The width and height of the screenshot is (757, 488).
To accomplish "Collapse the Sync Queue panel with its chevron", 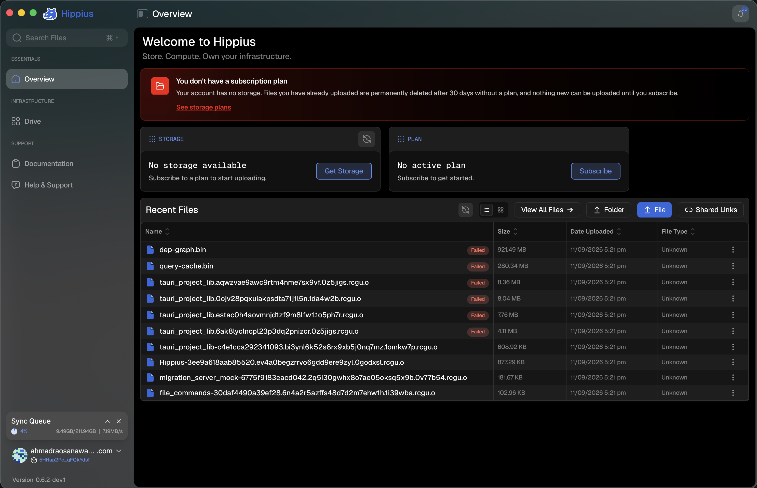I will tap(107, 421).
